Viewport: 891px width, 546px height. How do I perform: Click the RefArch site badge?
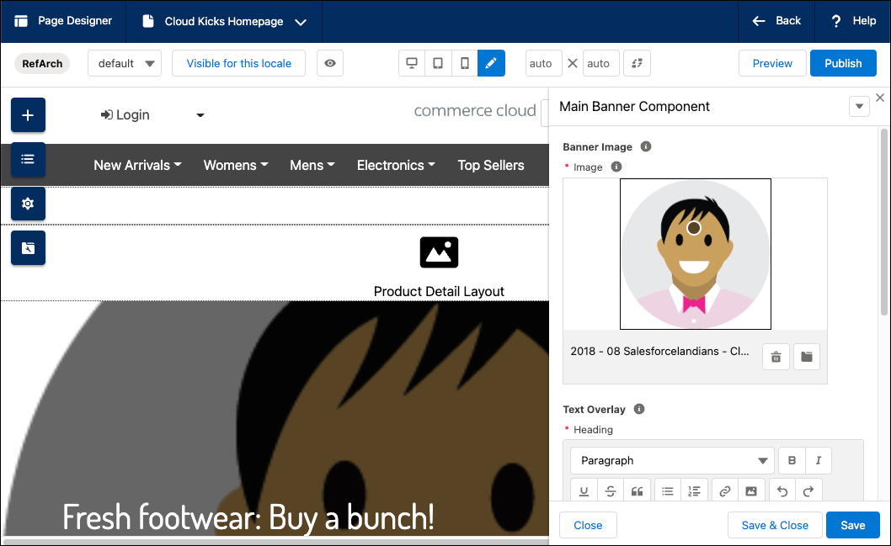click(42, 64)
